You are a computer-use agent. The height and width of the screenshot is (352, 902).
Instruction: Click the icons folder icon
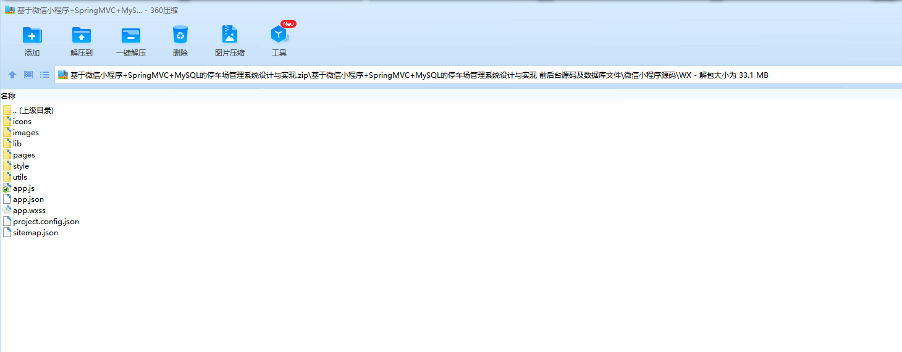[7, 121]
